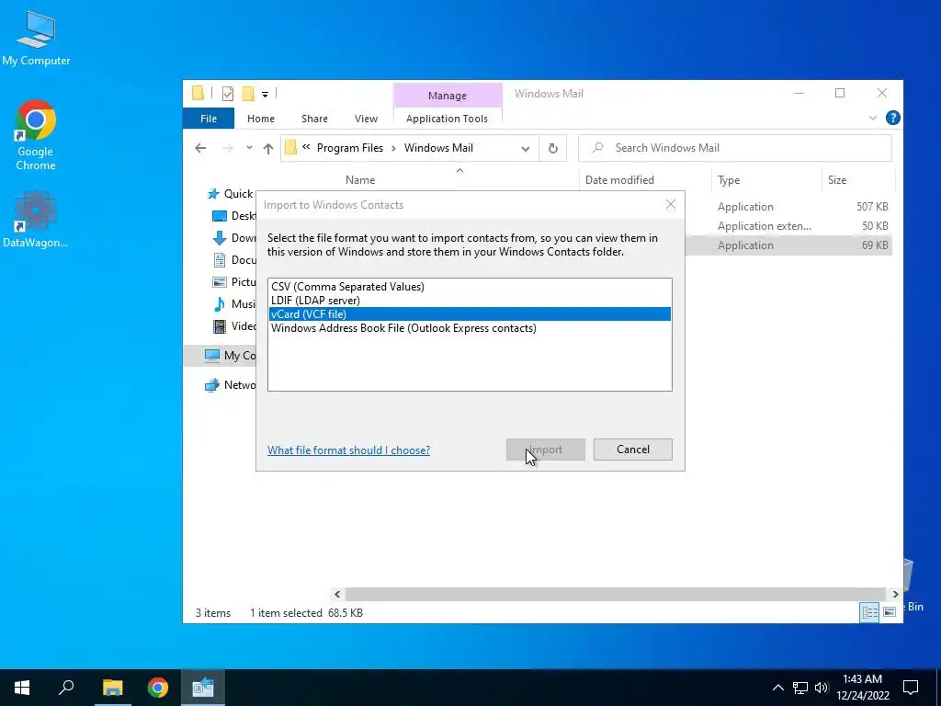Screen dimensions: 941x706
Task: Select LDIF (LDAP server) format
Action: pos(470,301)
